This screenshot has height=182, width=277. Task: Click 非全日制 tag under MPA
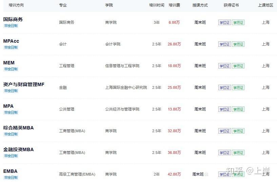tap(11, 113)
